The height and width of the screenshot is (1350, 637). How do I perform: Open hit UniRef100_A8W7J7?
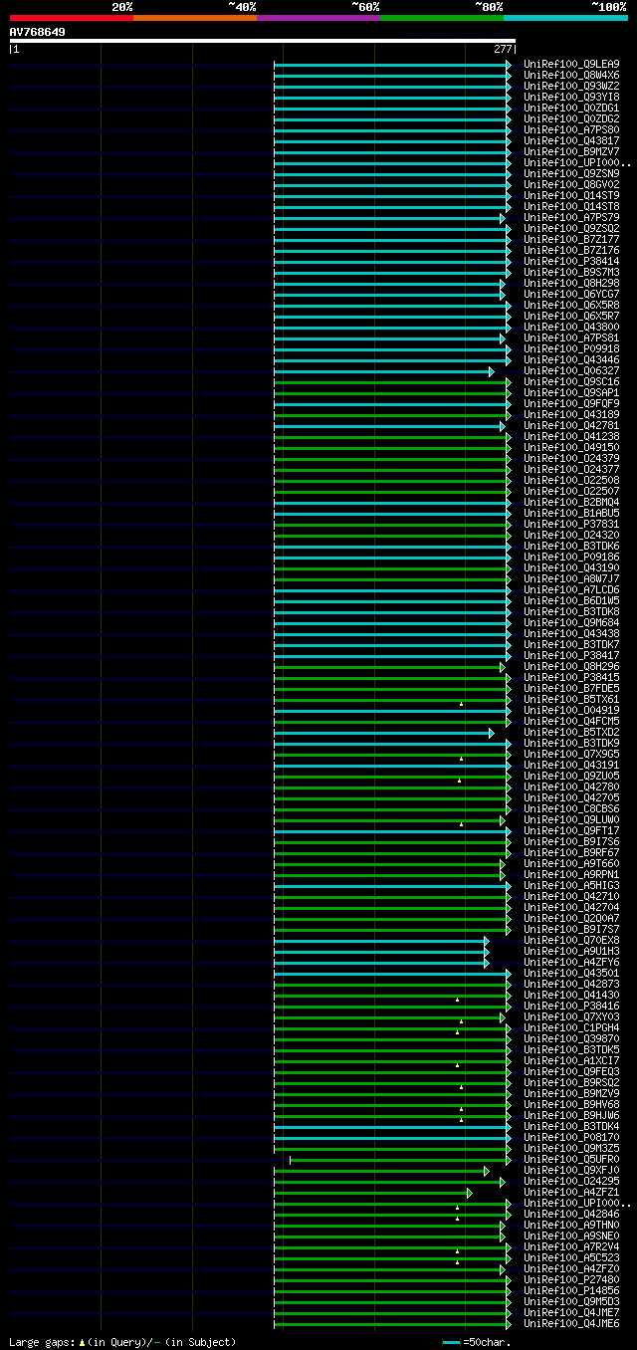click(x=571, y=579)
